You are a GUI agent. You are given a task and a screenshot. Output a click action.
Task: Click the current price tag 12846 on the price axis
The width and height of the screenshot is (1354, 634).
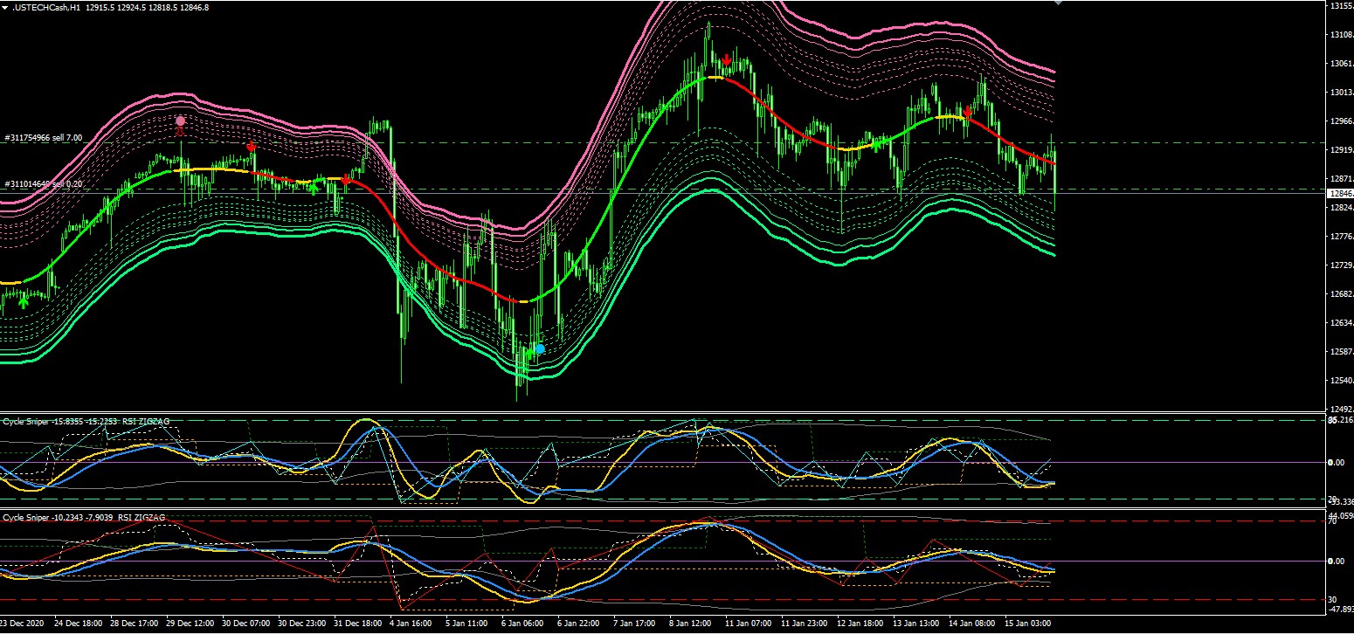coord(1340,193)
